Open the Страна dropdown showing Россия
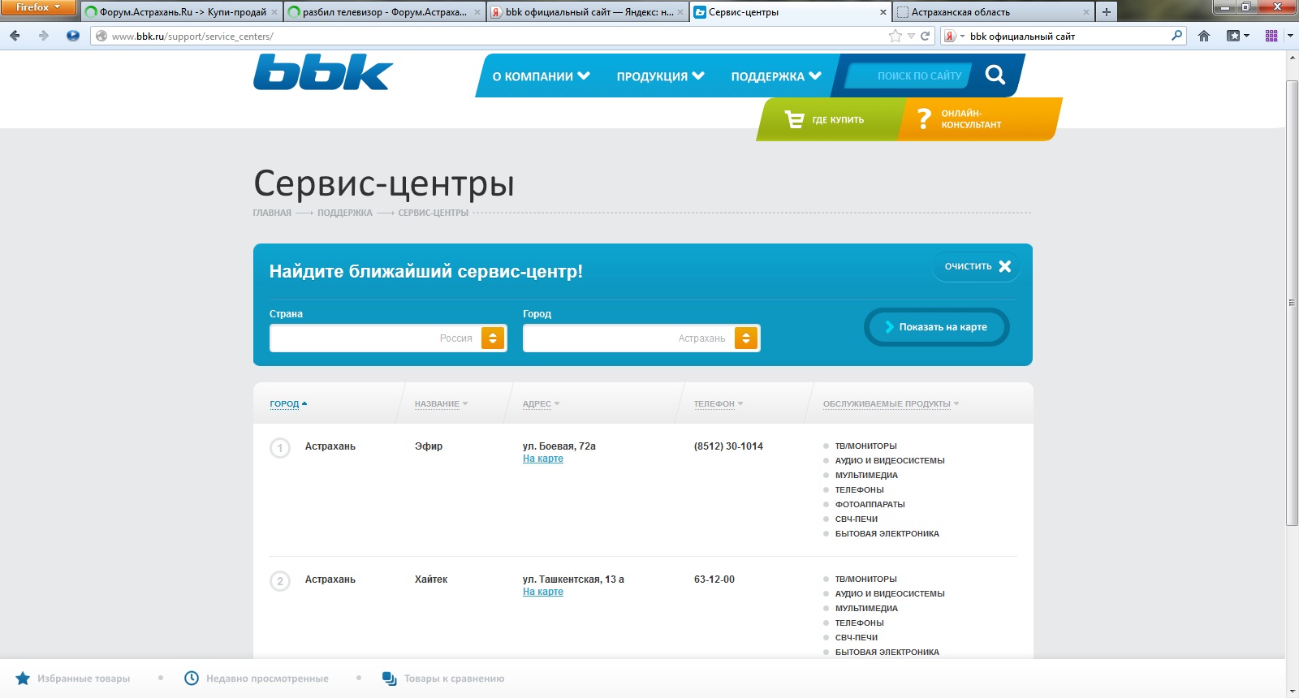 coord(388,338)
